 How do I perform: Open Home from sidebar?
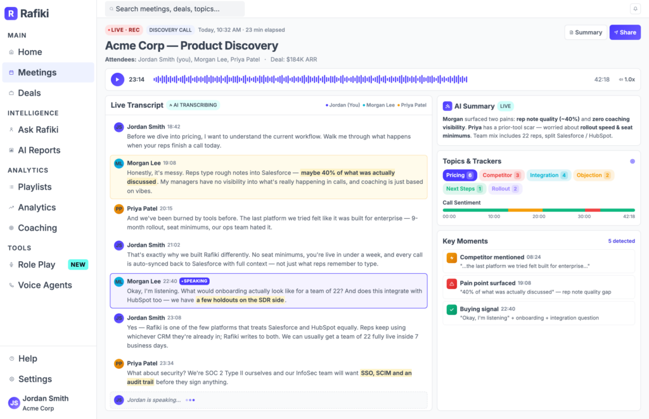point(48,52)
